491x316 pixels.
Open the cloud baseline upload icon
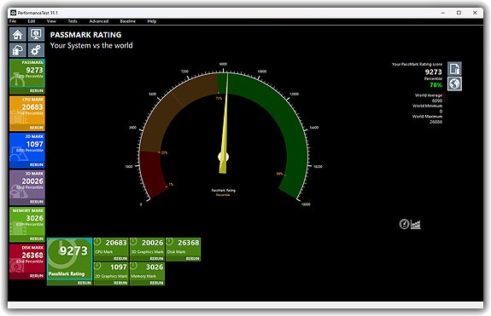tap(18, 50)
